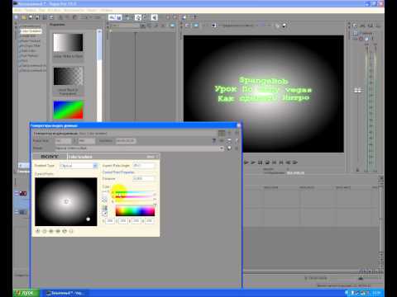Open the first (File) menu in menu bar
Viewport: 397px width, 297px height.
pyautogui.click(x=17, y=10)
